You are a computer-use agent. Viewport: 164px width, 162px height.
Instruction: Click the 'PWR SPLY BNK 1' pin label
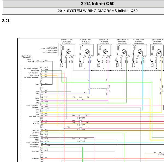pos(34,73)
